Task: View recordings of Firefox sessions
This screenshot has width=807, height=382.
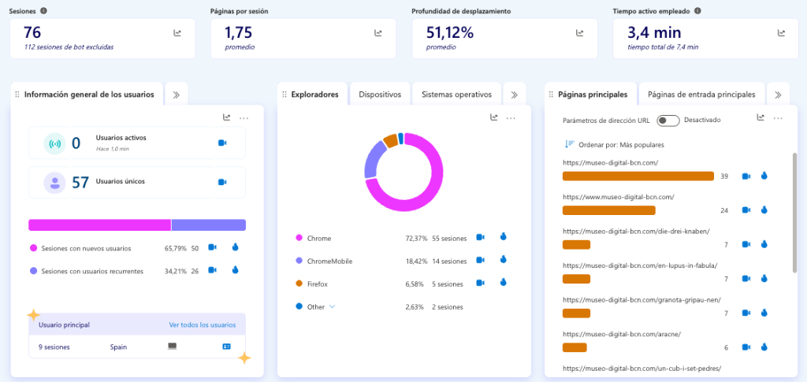Action: (481, 283)
